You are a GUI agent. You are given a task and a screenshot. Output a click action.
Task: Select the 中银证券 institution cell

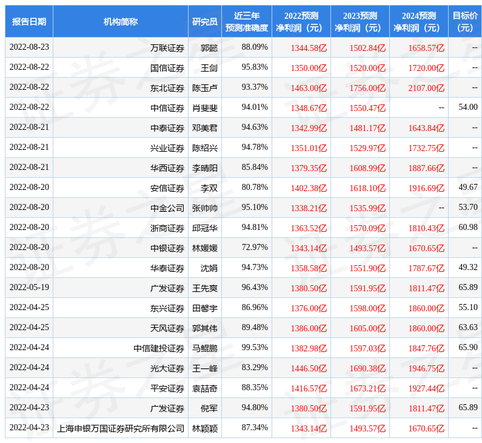point(121,248)
